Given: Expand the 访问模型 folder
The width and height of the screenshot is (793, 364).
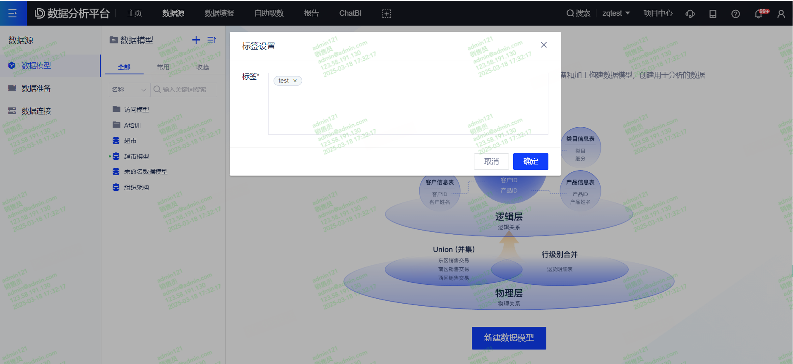Looking at the screenshot, I should click(136, 109).
